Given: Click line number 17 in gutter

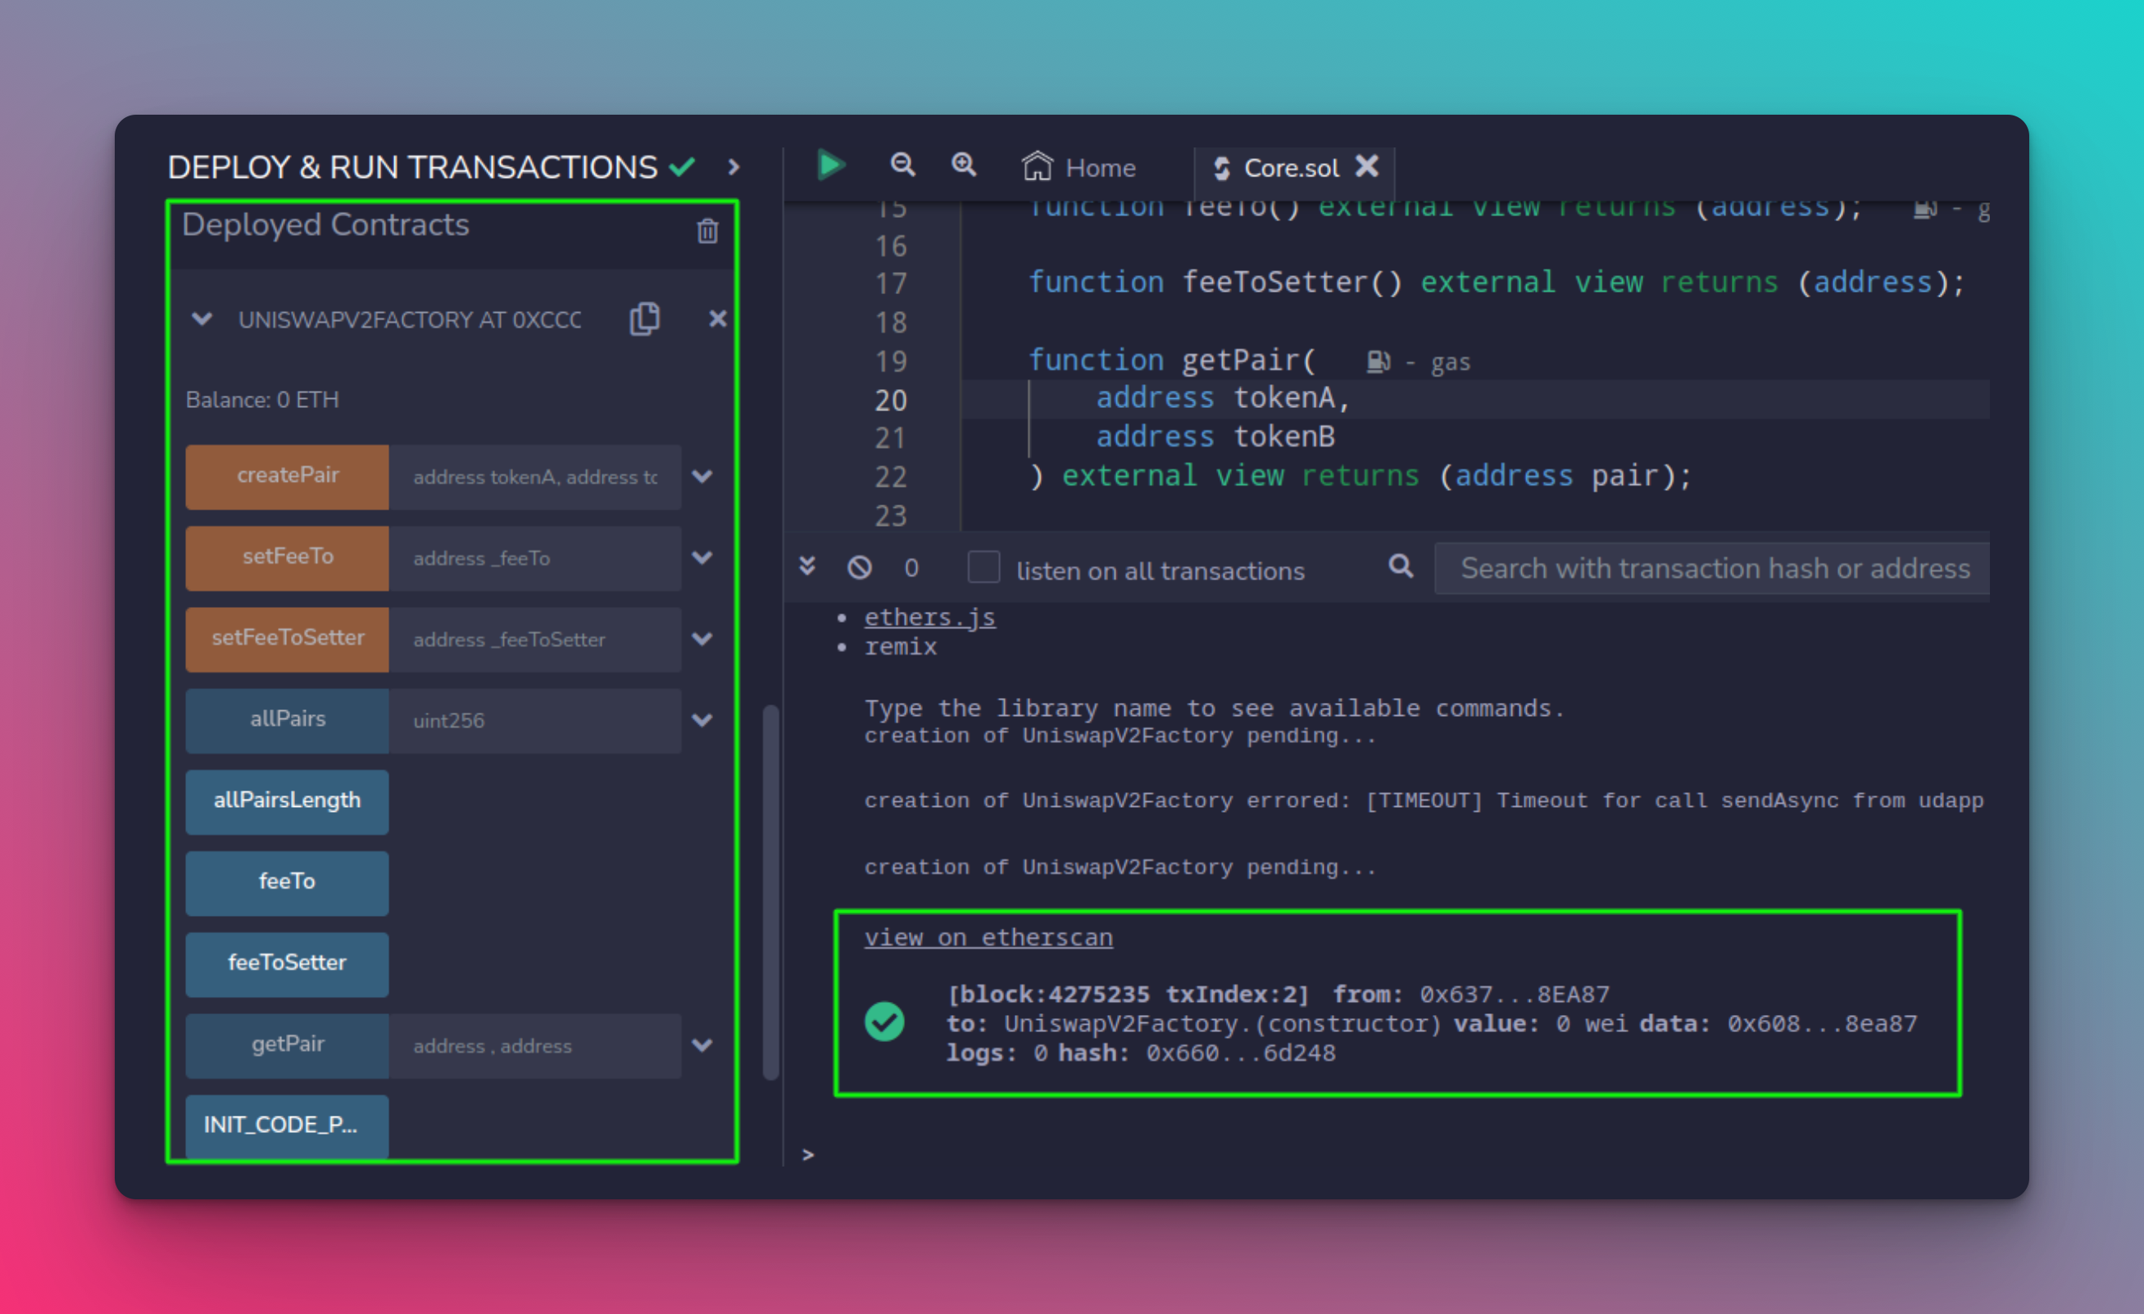Looking at the screenshot, I should click(890, 283).
